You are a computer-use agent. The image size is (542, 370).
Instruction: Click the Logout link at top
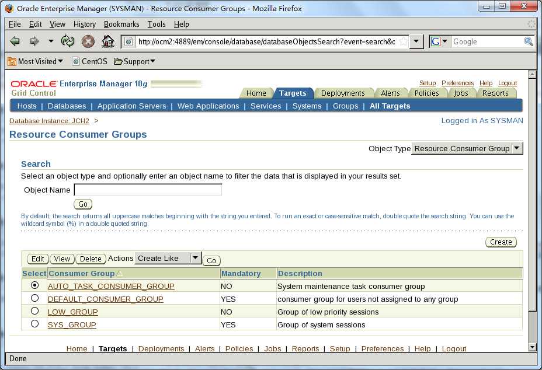click(x=507, y=83)
